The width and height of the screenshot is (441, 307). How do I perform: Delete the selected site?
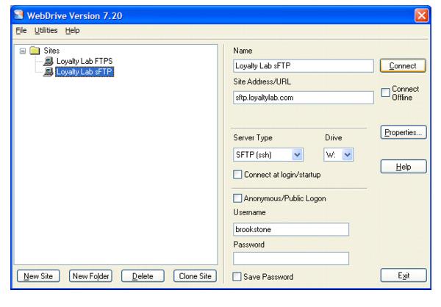point(143,276)
